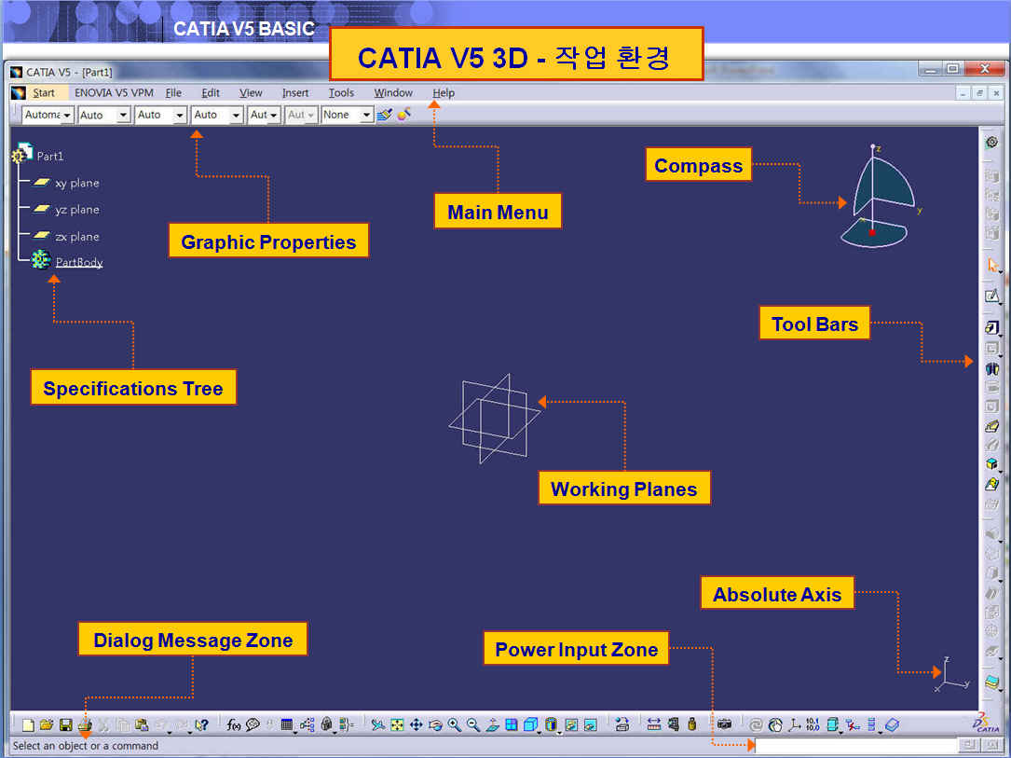
Task: Click the Open file folder icon
Action: 47,724
